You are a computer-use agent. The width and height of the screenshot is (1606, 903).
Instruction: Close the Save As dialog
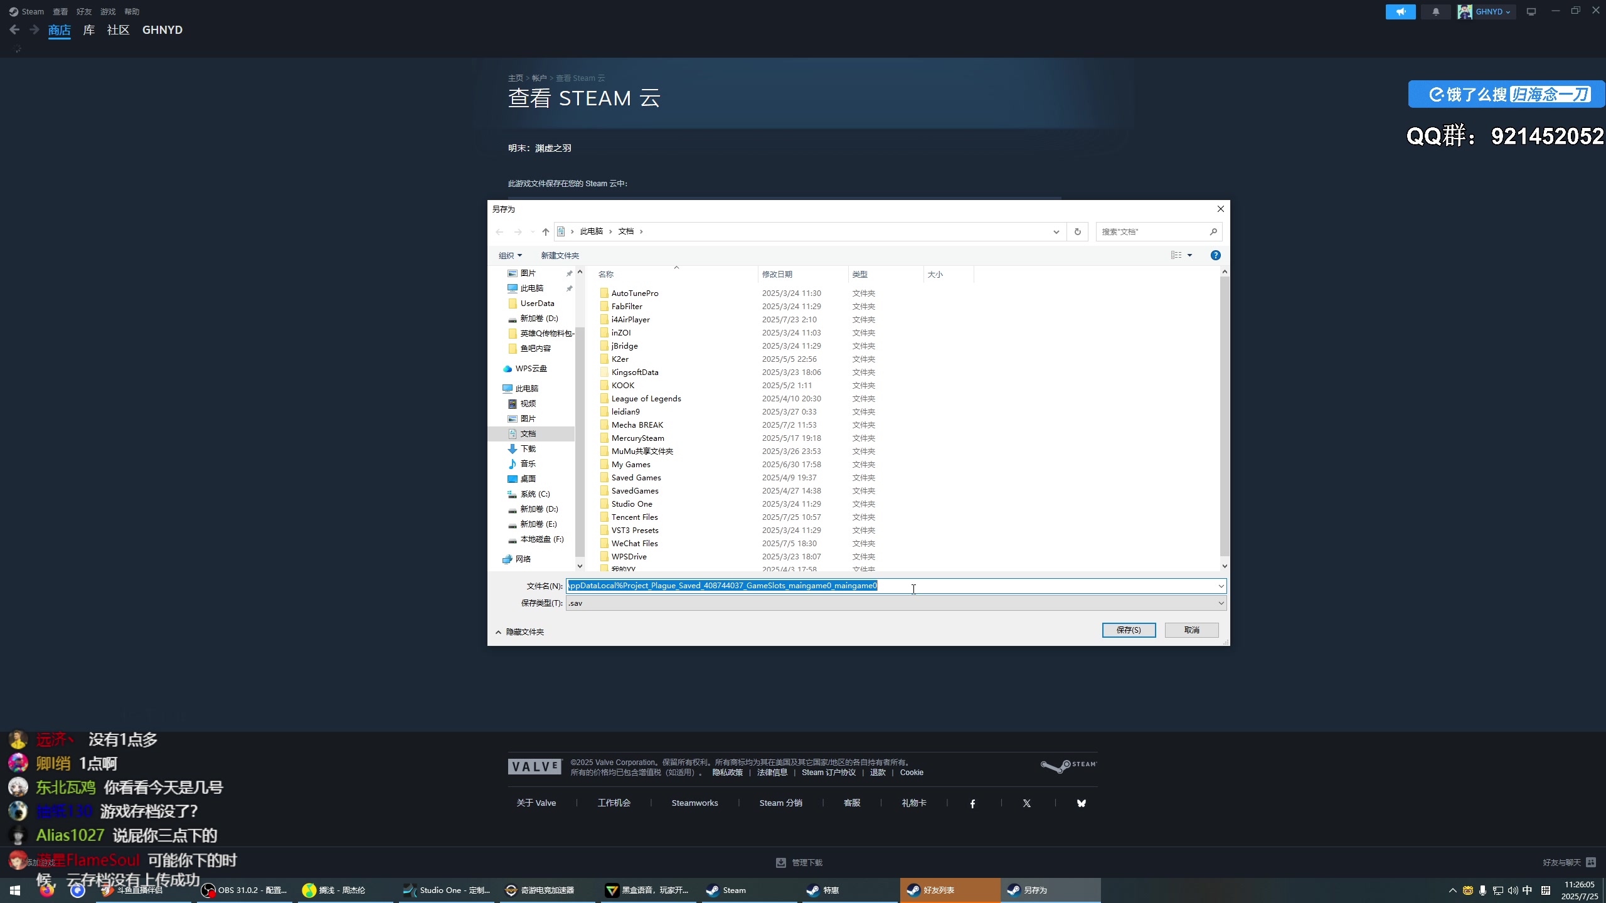pos(1220,209)
